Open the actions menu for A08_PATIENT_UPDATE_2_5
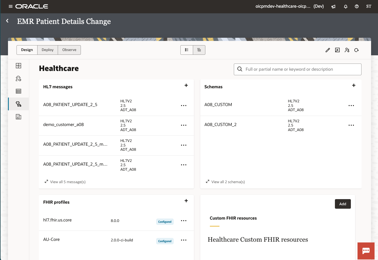This screenshot has width=378, height=260. [184, 106]
